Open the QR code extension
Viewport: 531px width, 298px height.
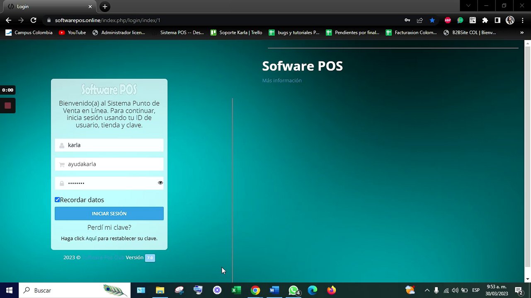[473, 20]
